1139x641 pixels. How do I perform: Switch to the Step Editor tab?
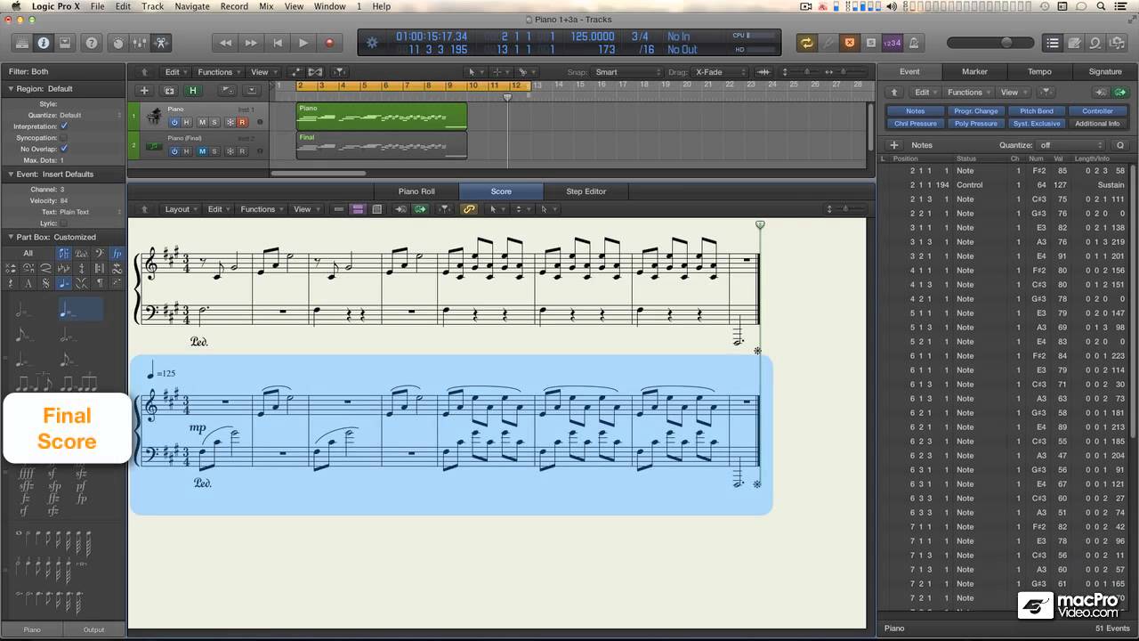pos(586,191)
